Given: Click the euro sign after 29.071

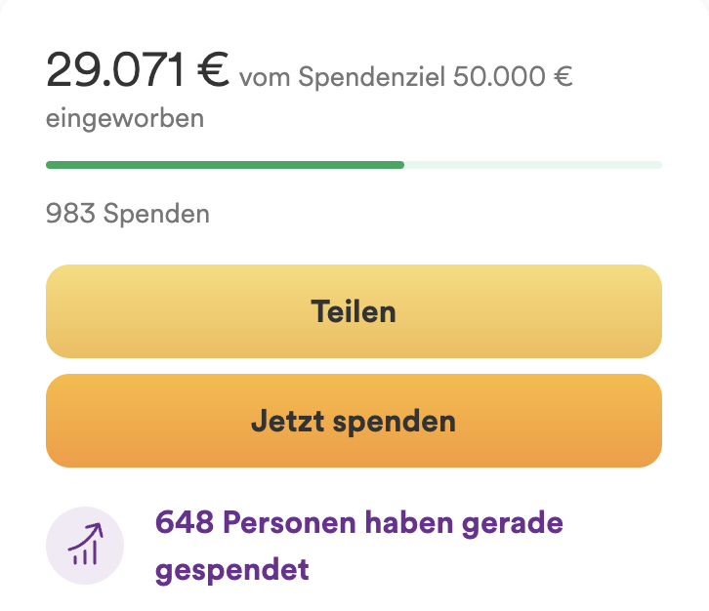Looking at the screenshot, I should [x=214, y=70].
